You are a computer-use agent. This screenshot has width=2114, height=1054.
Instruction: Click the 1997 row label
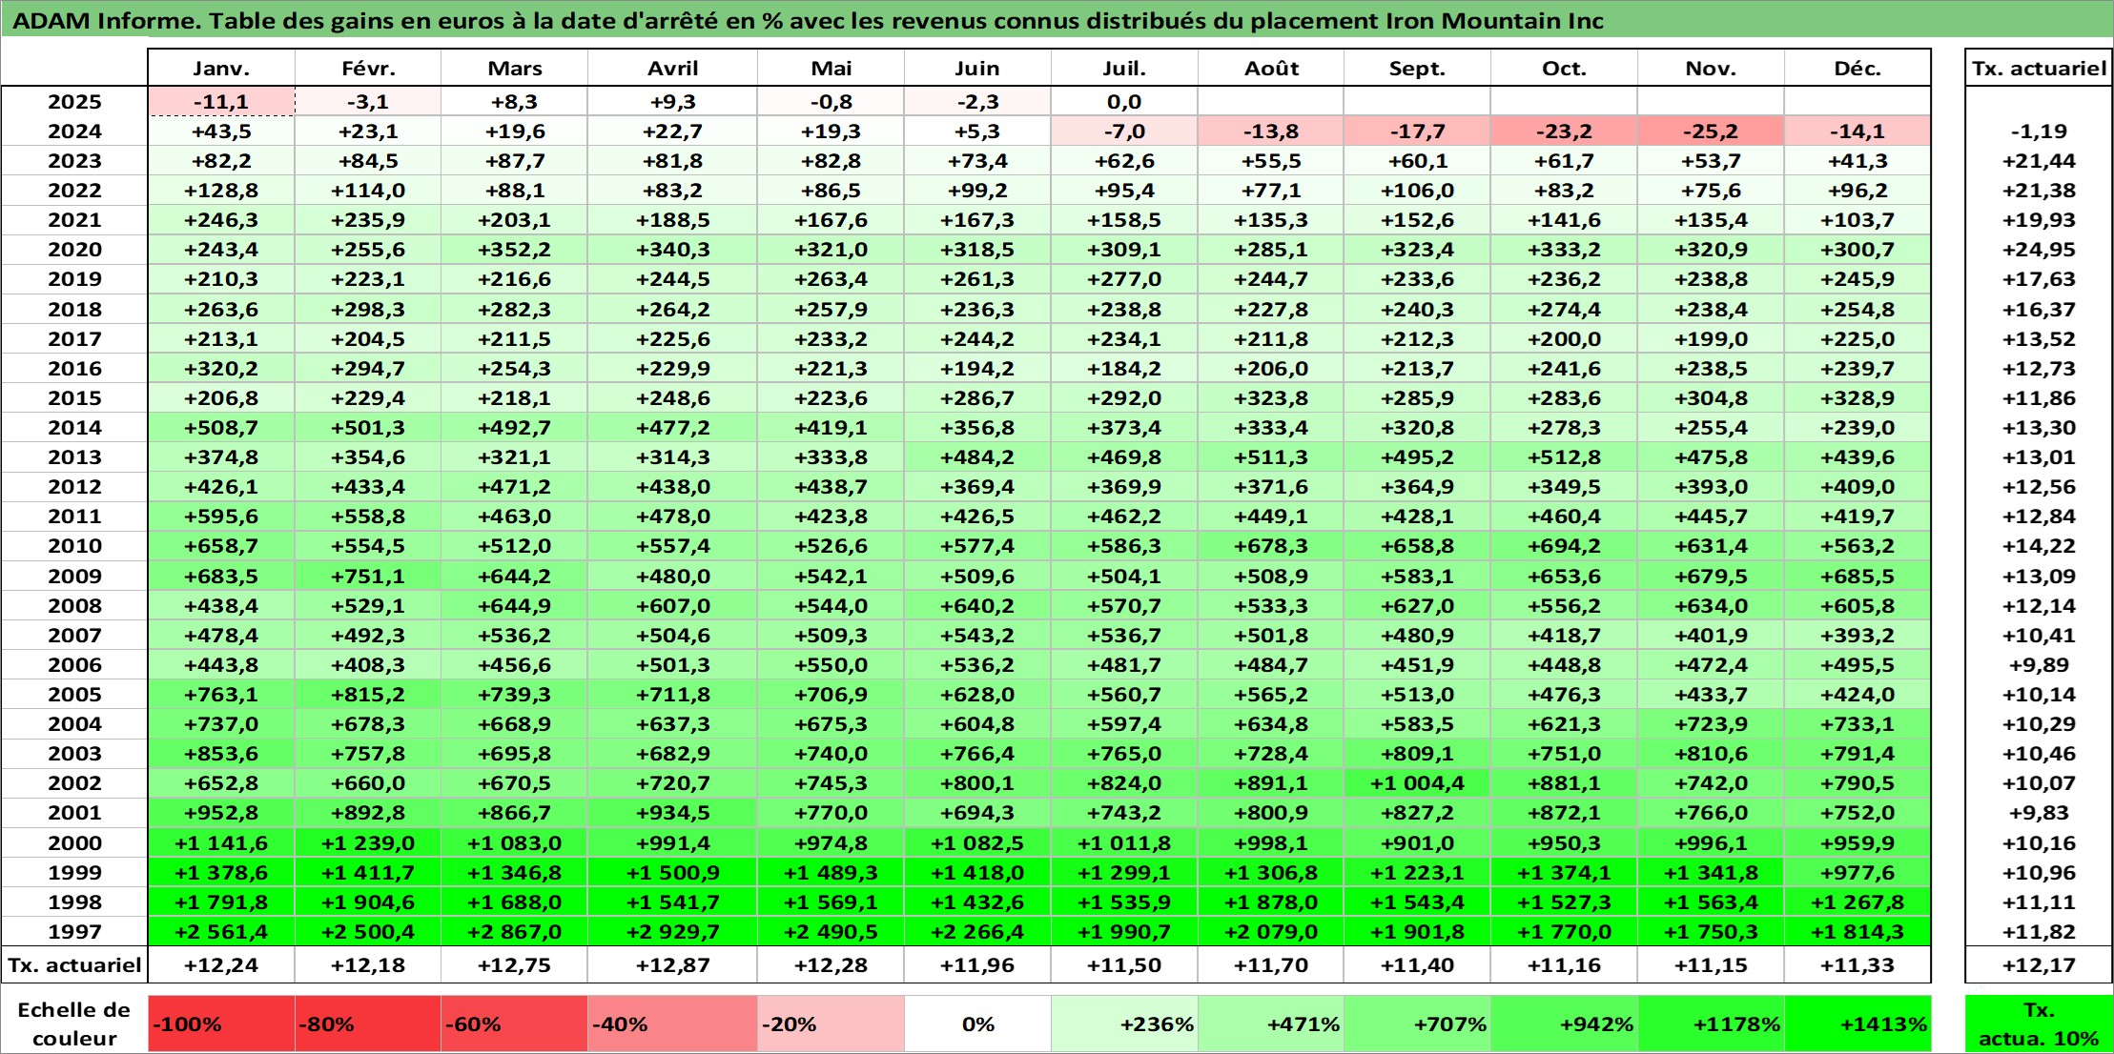point(74,931)
